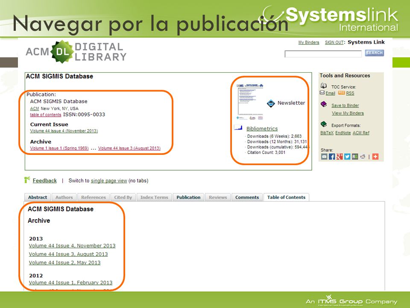Screen dimensions: 410x308
Task: Open the newsletter cover thumbnail
Action: 250,102
